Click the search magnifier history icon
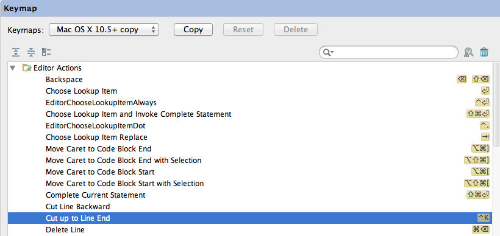The height and width of the screenshot is (236, 500). [328, 52]
